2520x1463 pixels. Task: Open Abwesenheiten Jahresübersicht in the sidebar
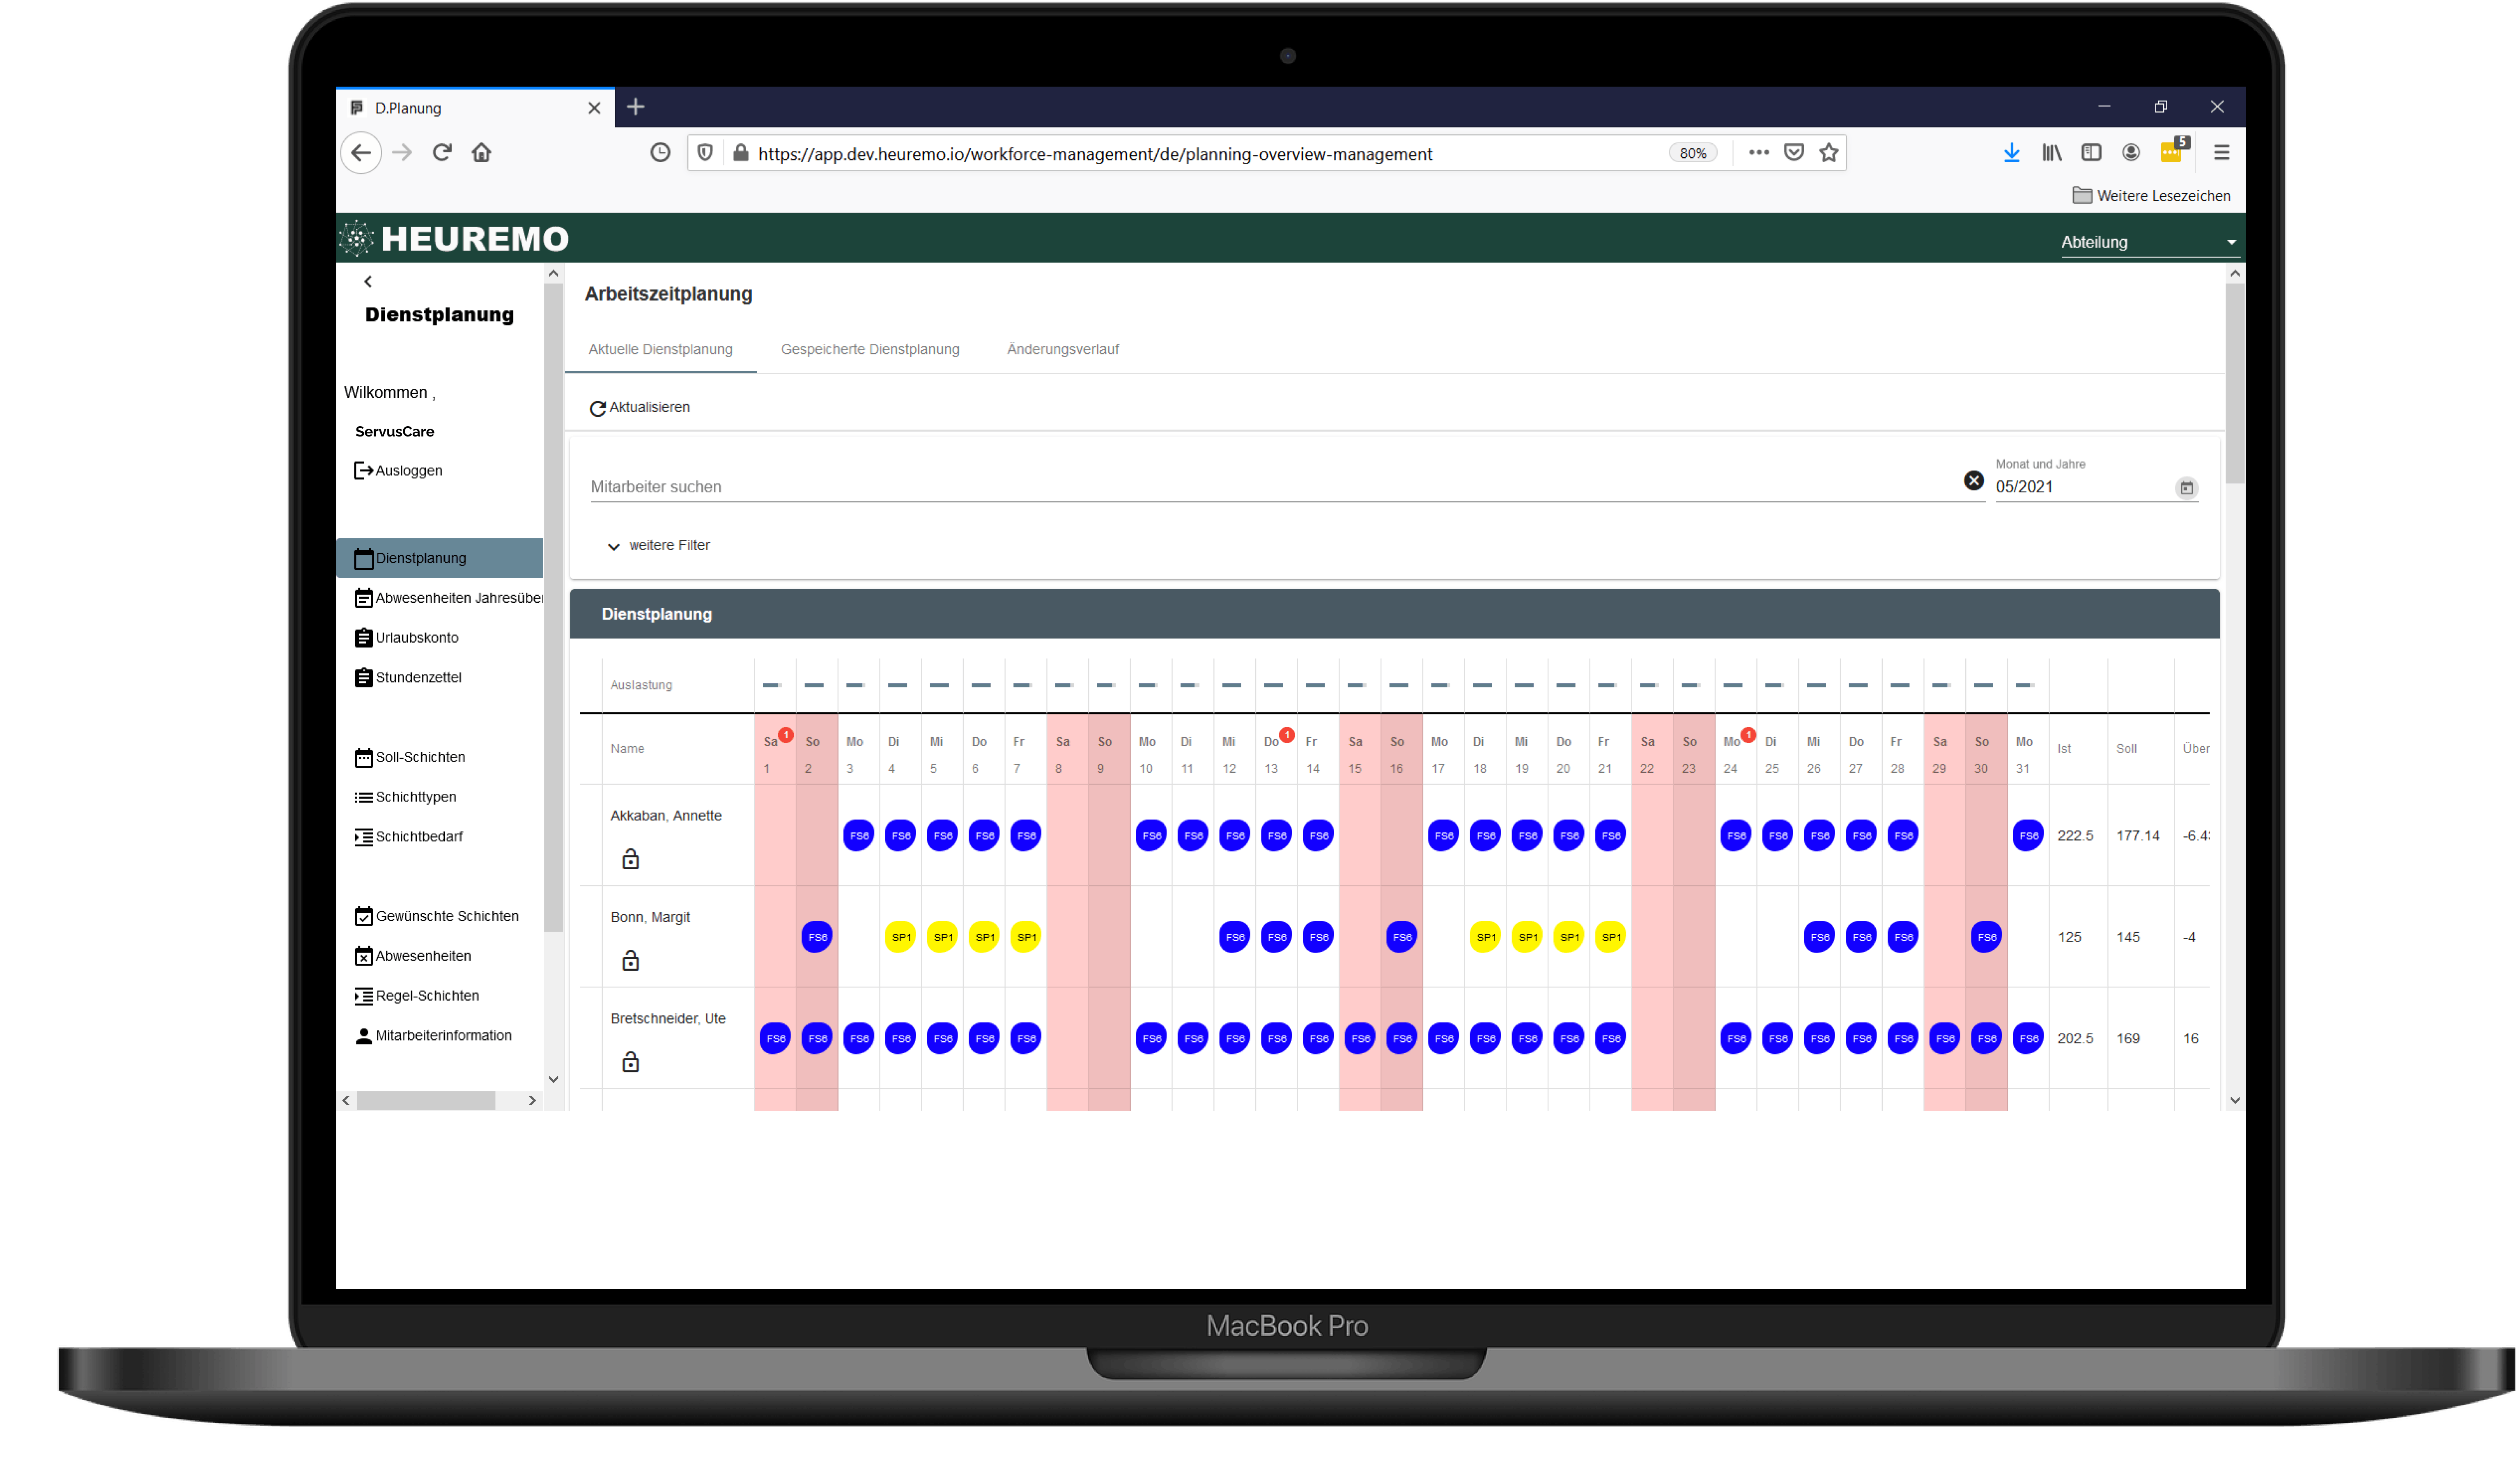click(448, 598)
